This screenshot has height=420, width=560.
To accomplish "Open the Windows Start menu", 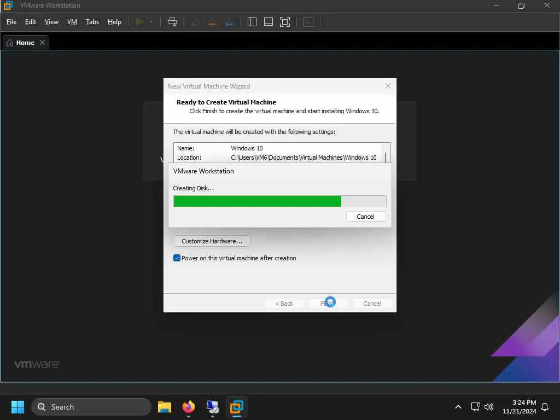I will [17, 407].
